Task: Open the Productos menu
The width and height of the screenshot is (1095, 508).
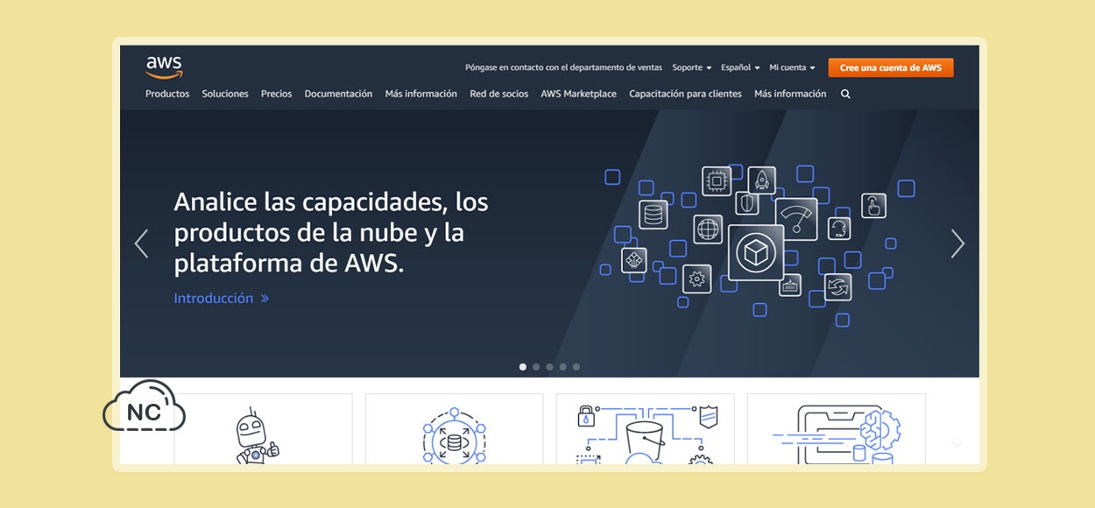Action: point(167,94)
